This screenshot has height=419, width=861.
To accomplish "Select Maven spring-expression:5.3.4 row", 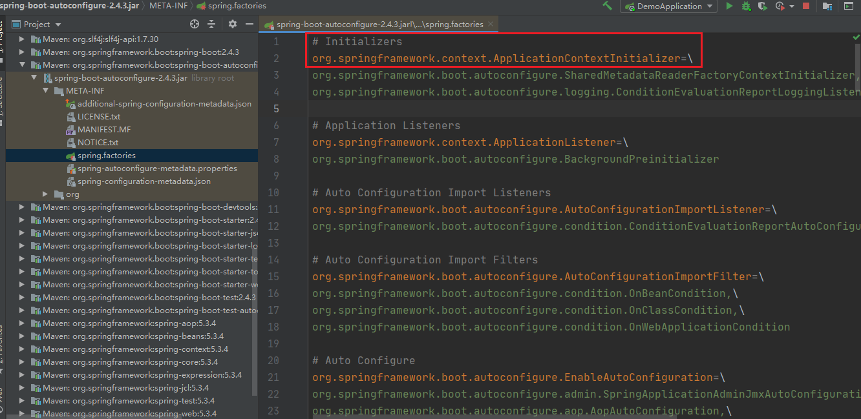I will click(x=132, y=375).
